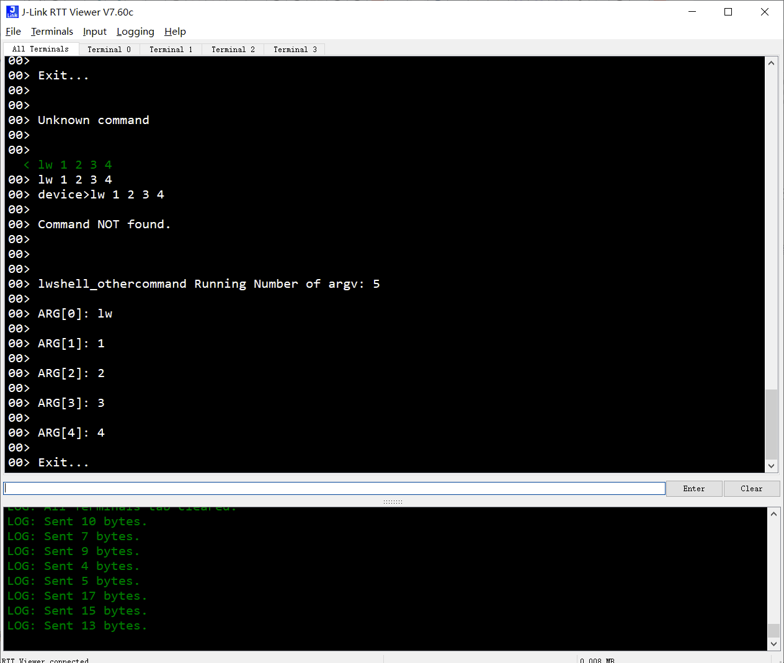The width and height of the screenshot is (784, 663).
Task: Click the 'LOG: Sent 4 bytes.' entry
Action: [x=74, y=566]
